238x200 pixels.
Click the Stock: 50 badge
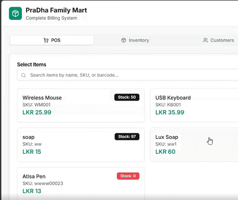click(127, 97)
